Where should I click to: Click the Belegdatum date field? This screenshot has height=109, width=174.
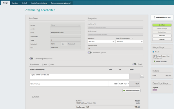click(101, 42)
